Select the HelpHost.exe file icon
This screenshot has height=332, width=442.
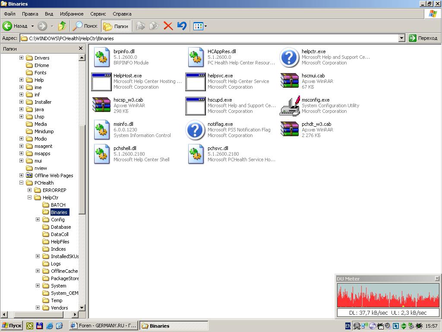[101, 81]
